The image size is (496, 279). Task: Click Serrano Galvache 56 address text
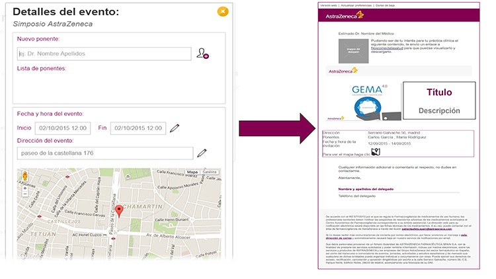[394, 133]
